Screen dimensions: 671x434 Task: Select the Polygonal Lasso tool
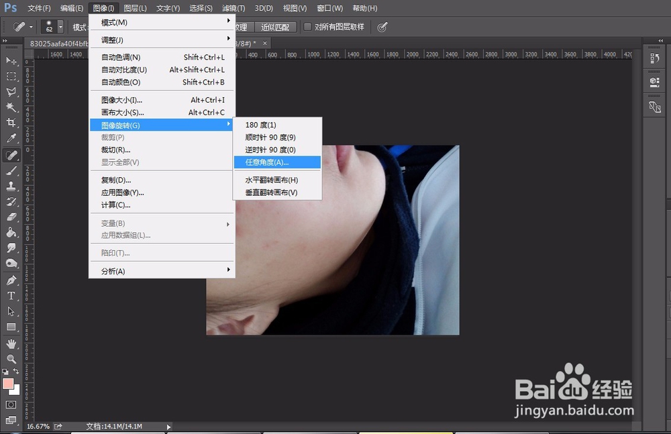11,92
